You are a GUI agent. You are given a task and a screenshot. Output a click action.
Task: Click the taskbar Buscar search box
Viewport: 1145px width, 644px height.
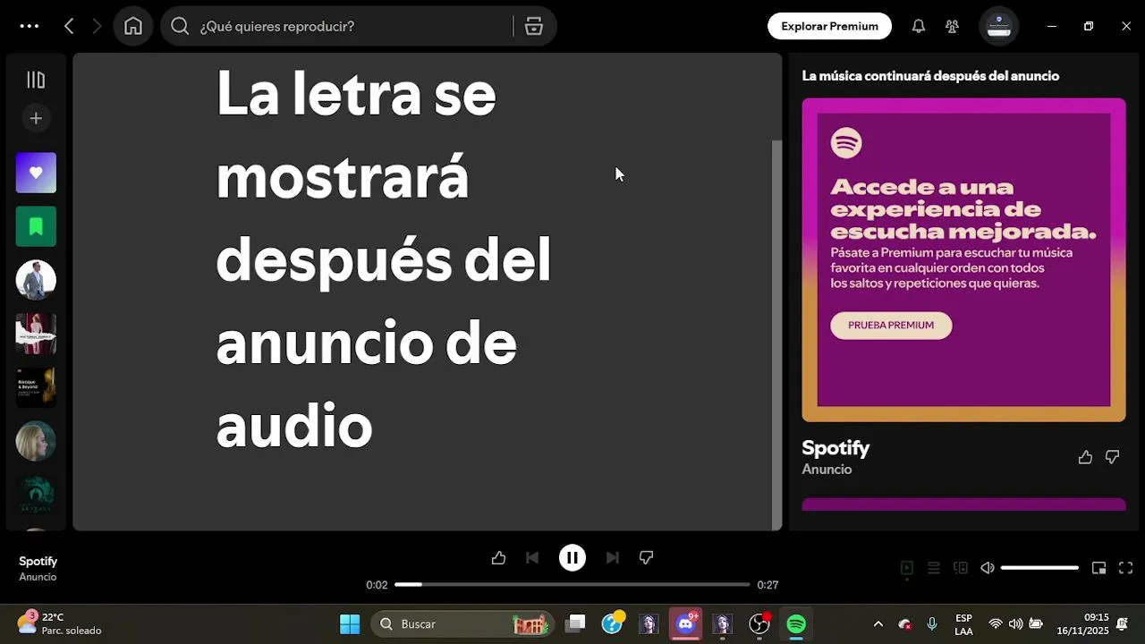click(x=463, y=623)
